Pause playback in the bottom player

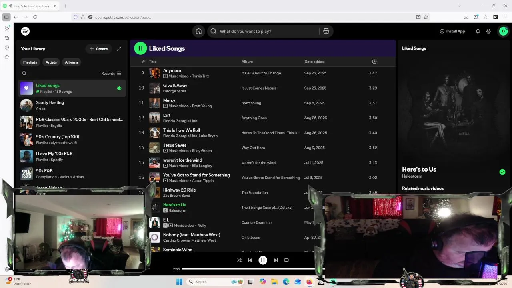(x=263, y=260)
